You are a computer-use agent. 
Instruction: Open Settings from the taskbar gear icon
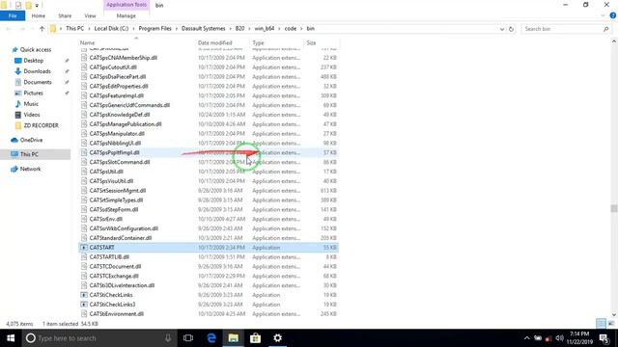coord(277,338)
